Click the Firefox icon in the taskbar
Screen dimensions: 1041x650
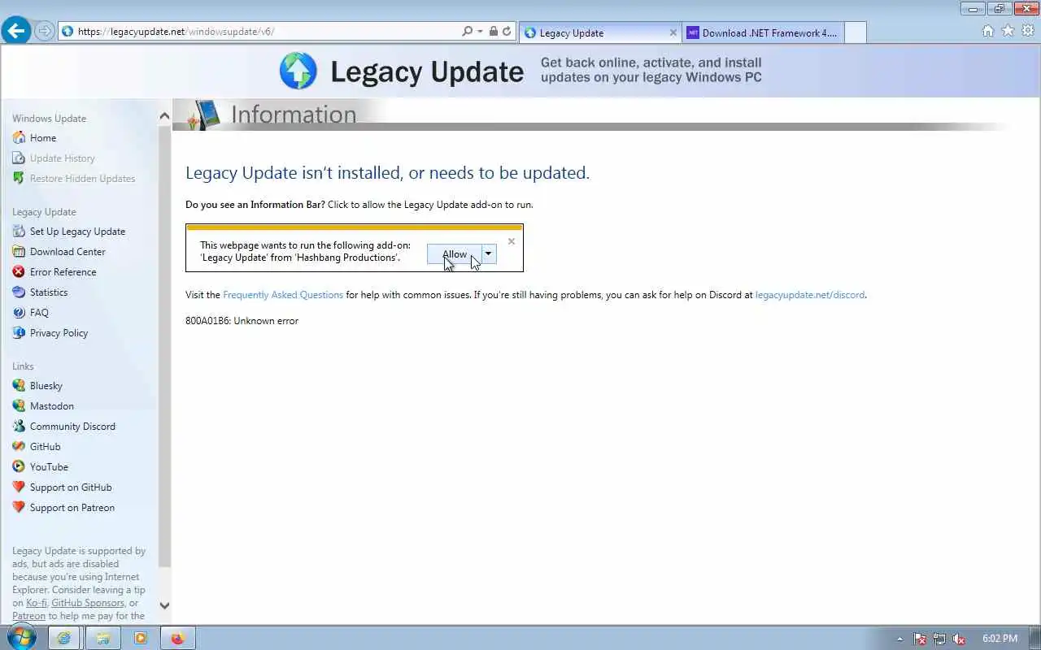tap(178, 638)
